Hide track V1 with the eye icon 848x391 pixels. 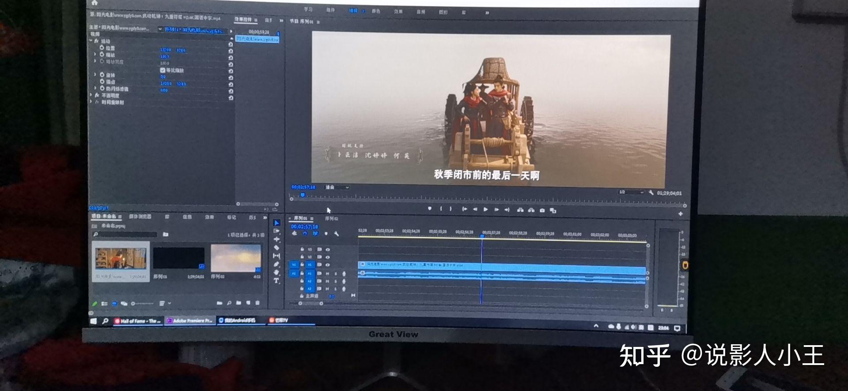click(328, 265)
